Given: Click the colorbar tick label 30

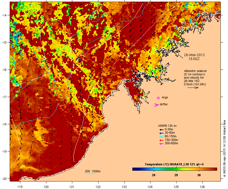Looking at the screenshot, I should [199, 175].
